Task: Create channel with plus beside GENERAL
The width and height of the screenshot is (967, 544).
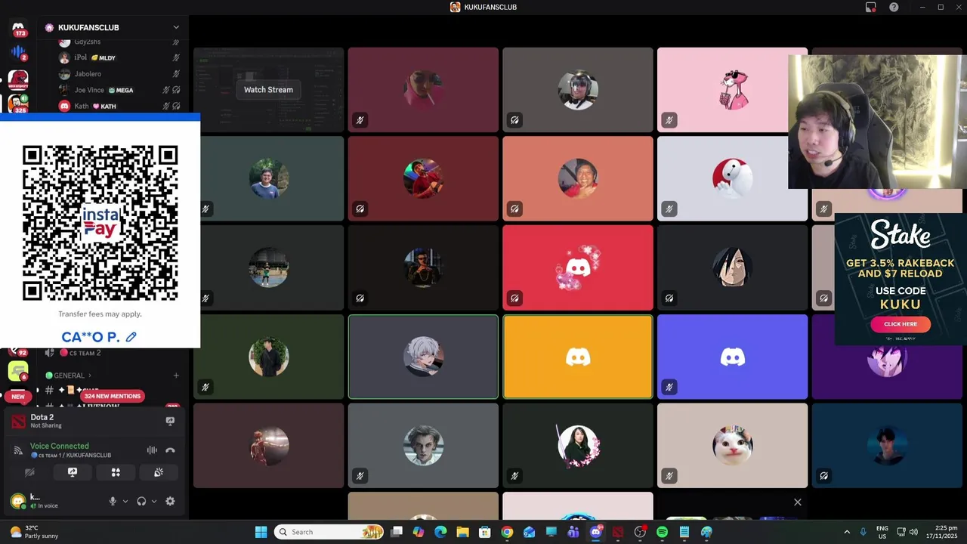Action: 176,376
